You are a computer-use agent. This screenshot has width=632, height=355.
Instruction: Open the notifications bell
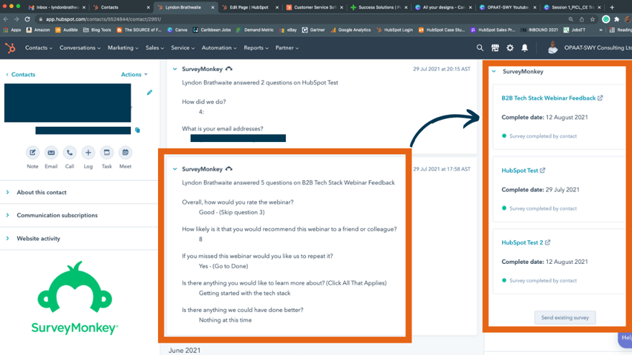click(x=524, y=48)
